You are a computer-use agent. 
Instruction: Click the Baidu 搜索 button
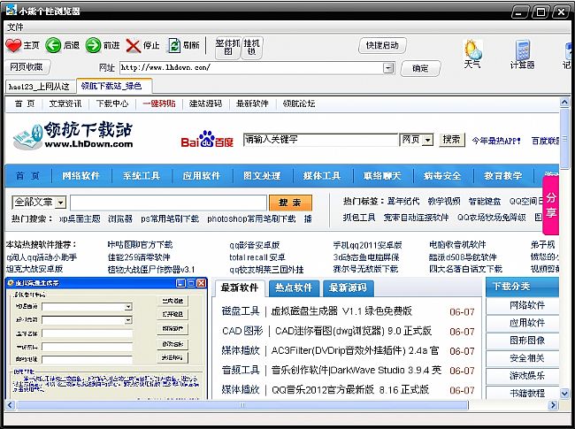pos(452,140)
